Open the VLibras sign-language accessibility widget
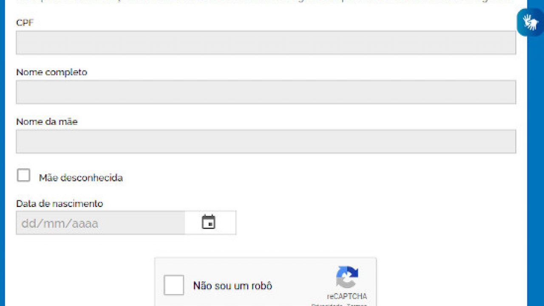Viewport: 544px width, 306px height. tap(530, 23)
